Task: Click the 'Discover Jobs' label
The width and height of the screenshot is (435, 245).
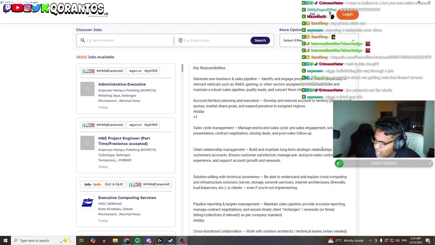Action: tap(89, 30)
